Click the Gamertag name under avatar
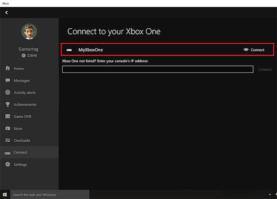277x199 pixels. (29, 49)
